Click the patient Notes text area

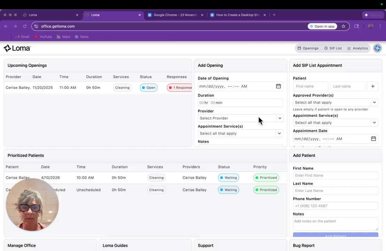click(x=335, y=224)
